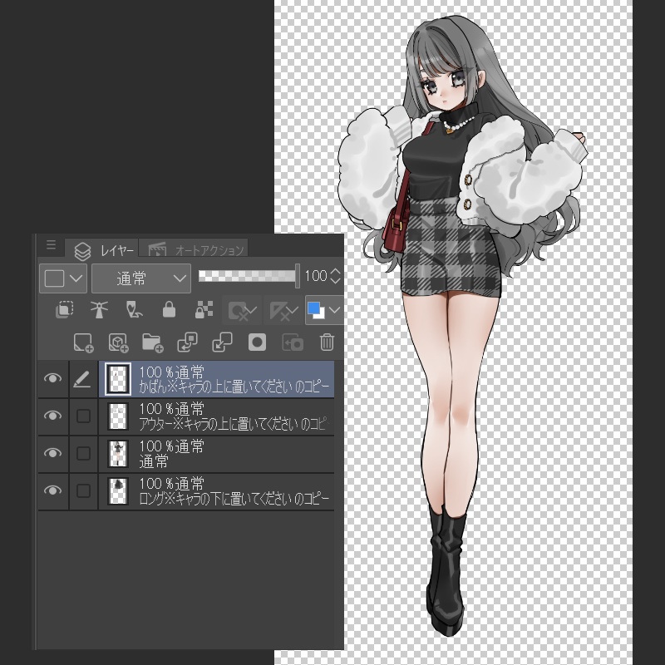665x665 pixels.
Task: Check the box on 通常 named layer
Action: click(83, 453)
